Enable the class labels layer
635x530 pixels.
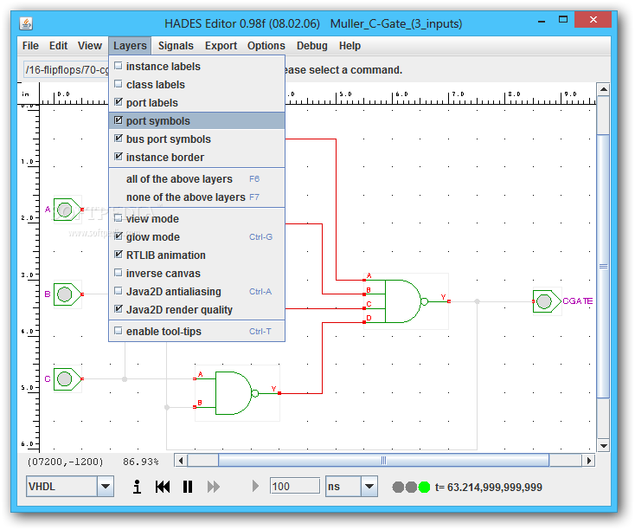pos(197,84)
